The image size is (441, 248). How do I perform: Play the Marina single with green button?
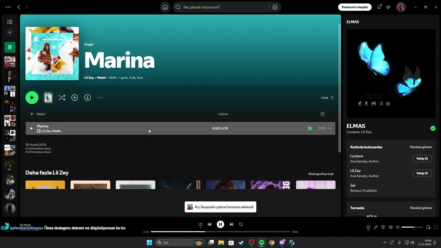point(32,97)
